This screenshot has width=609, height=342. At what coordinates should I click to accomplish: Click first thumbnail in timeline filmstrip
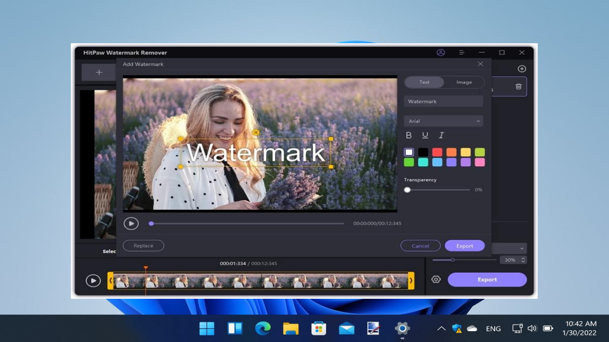point(122,281)
